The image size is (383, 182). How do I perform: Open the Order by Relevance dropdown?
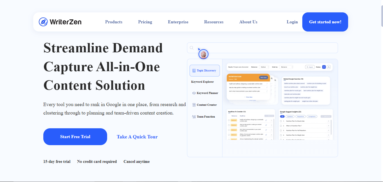coord(286,67)
